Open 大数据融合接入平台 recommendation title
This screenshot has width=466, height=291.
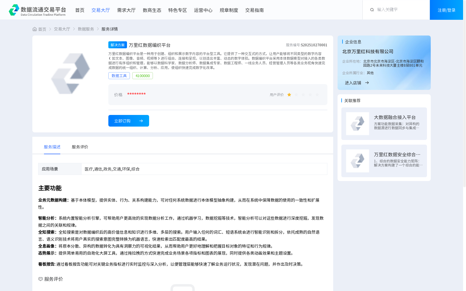pyautogui.click(x=395, y=117)
